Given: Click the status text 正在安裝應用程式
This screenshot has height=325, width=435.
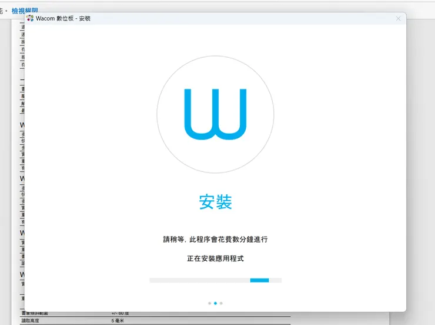Looking at the screenshot, I should 215,258.
